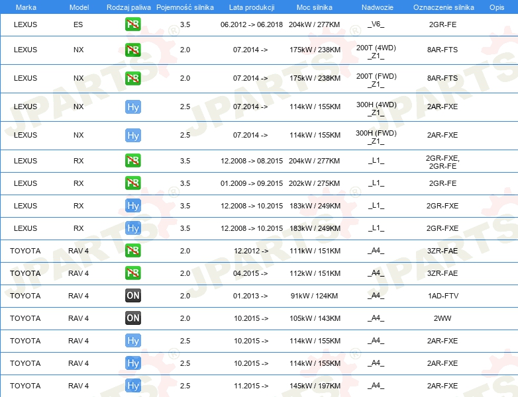Select the _V6_ body code cell

tap(376, 24)
